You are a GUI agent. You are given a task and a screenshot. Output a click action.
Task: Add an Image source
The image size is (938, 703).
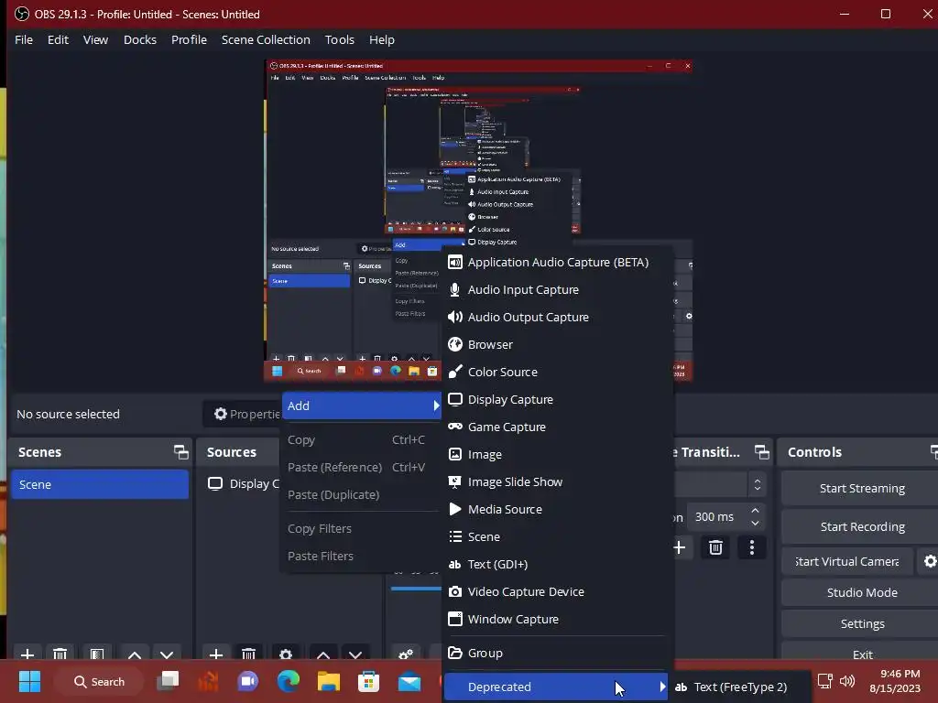[554, 455]
